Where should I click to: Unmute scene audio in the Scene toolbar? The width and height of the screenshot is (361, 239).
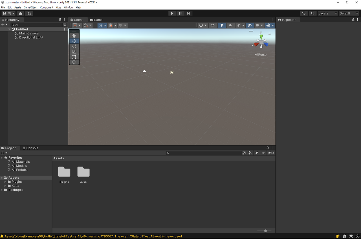coord(230,25)
